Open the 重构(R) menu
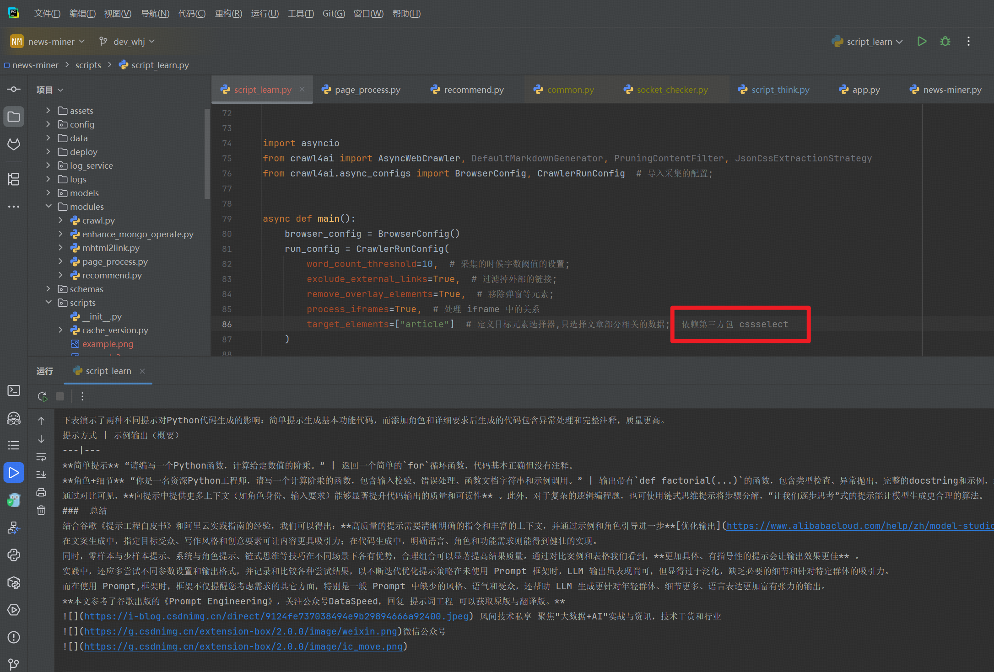Screen dimensions: 994x672 (x=228, y=14)
